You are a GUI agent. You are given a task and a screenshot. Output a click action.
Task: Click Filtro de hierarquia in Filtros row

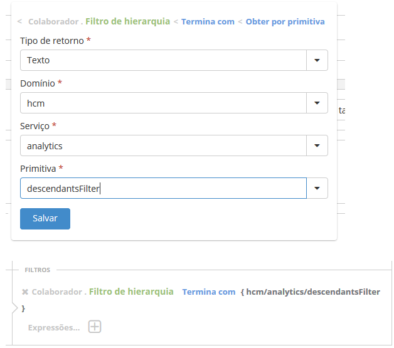(131, 292)
